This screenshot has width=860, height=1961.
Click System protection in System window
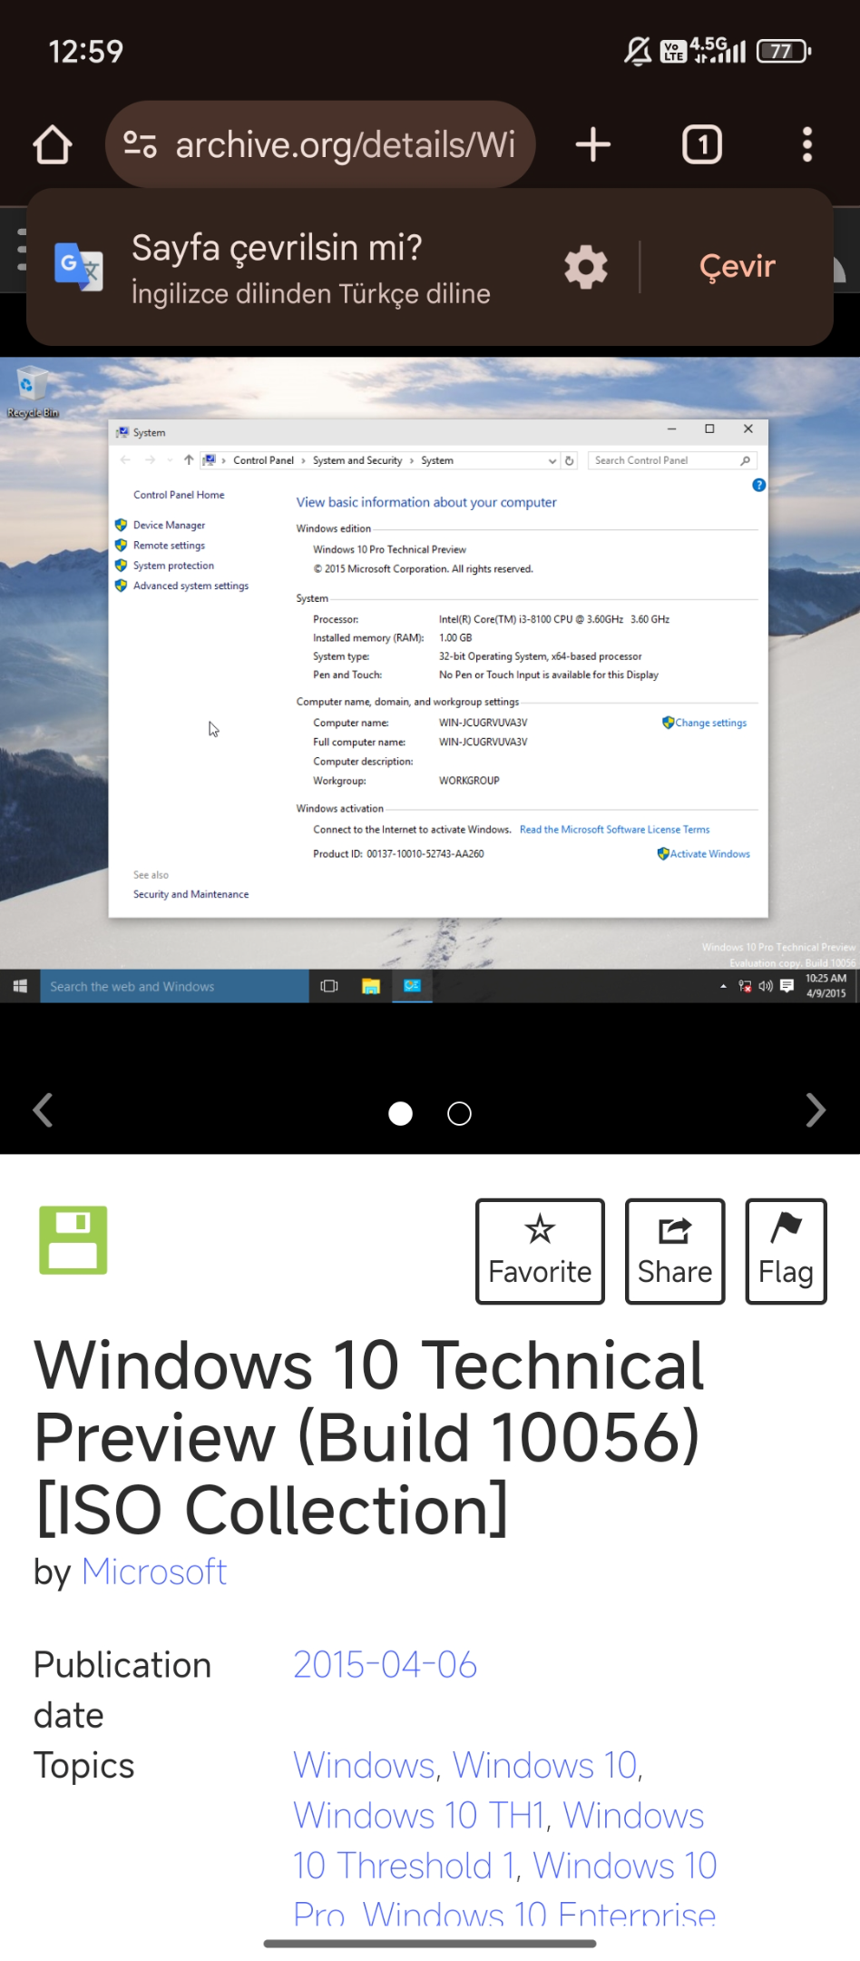tap(173, 565)
